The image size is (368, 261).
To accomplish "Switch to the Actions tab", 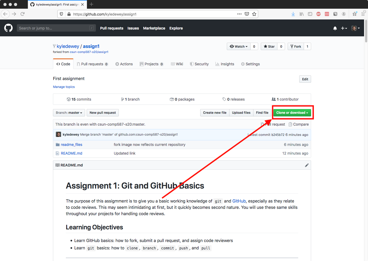I will point(124,64).
